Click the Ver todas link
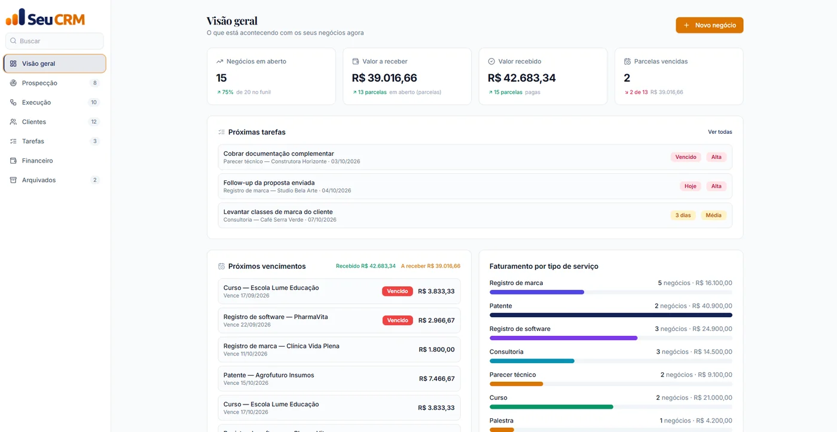Viewport: 837px width, 432px height. pos(720,132)
